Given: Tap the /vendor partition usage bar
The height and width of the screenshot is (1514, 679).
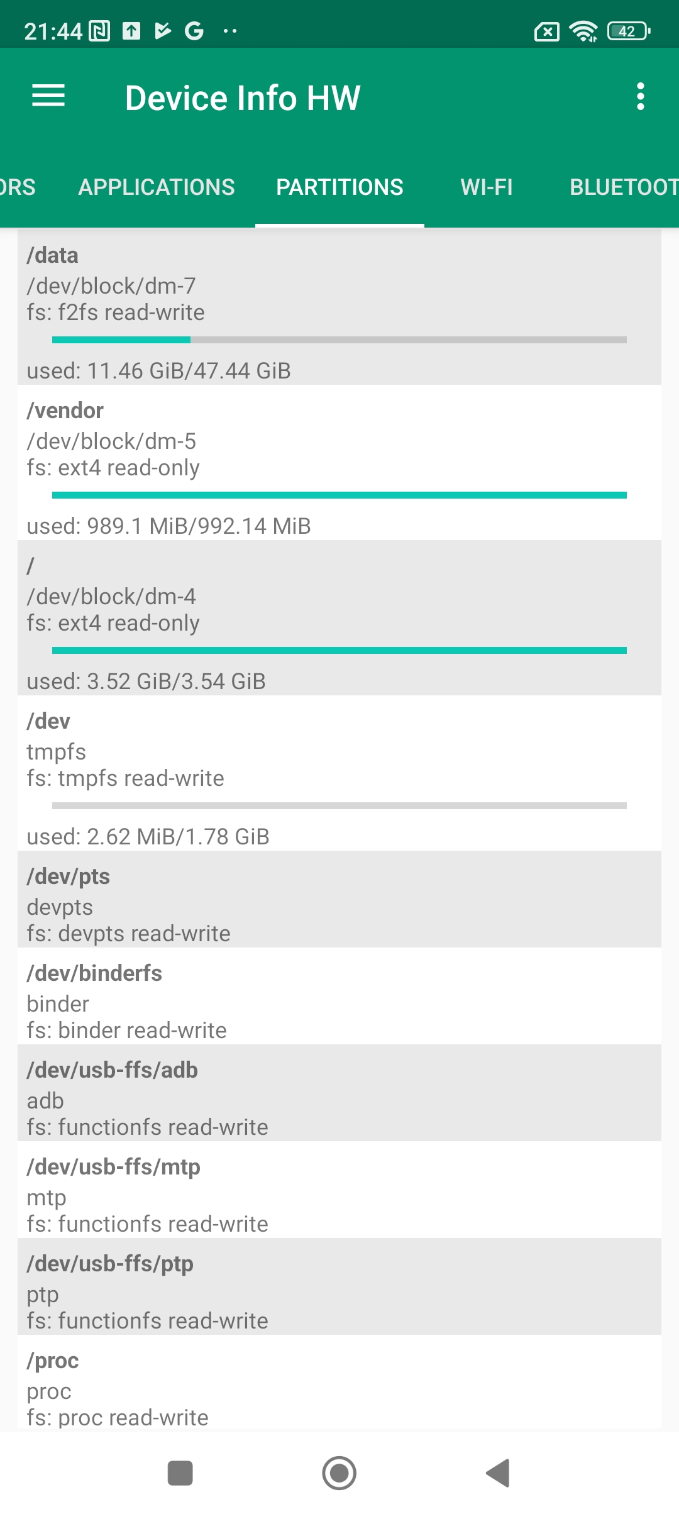Looking at the screenshot, I should [x=339, y=495].
